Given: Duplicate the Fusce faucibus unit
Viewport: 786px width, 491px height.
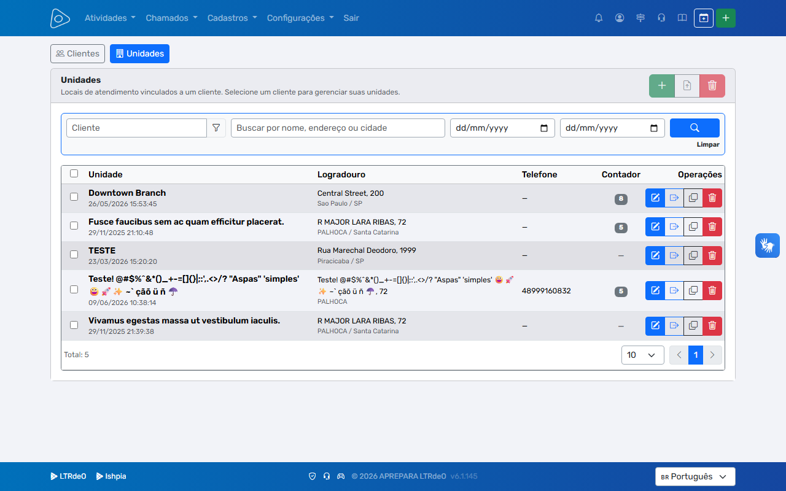Looking at the screenshot, I should pos(693,226).
